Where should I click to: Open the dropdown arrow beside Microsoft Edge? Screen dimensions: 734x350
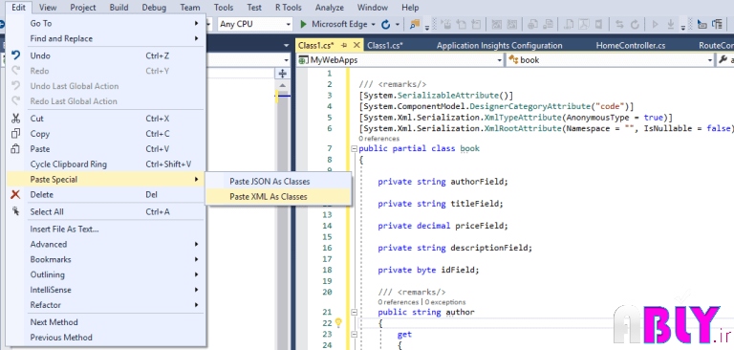click(x=373, y=24)
